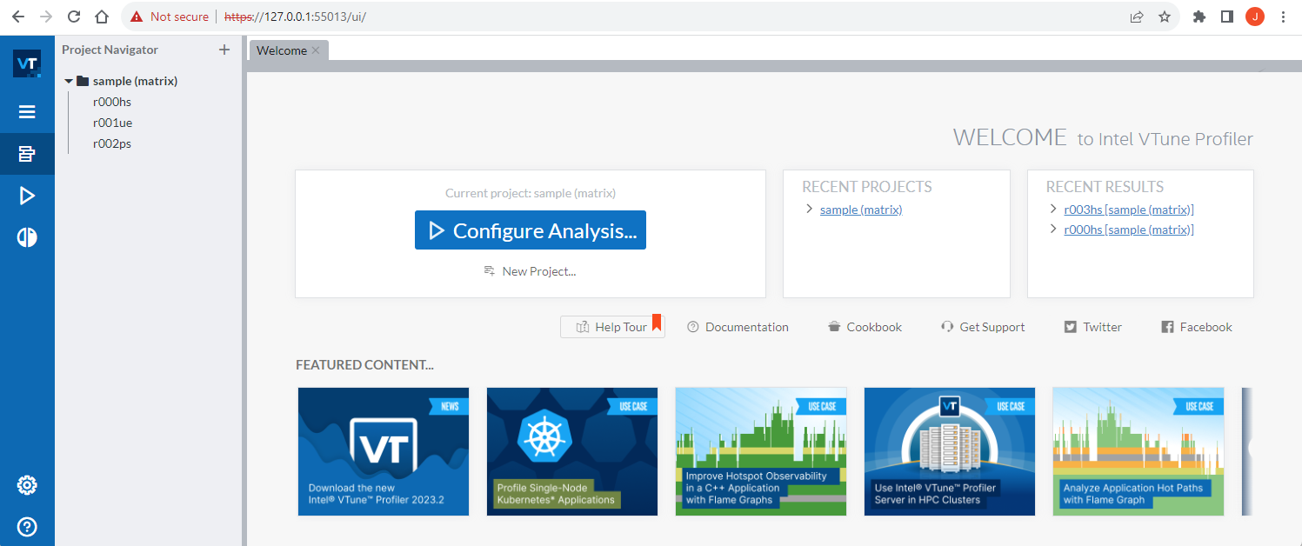Viewport: 1302px width, 546px height.
Task: Click the VTune logo icon
Action: coord(27,63)
